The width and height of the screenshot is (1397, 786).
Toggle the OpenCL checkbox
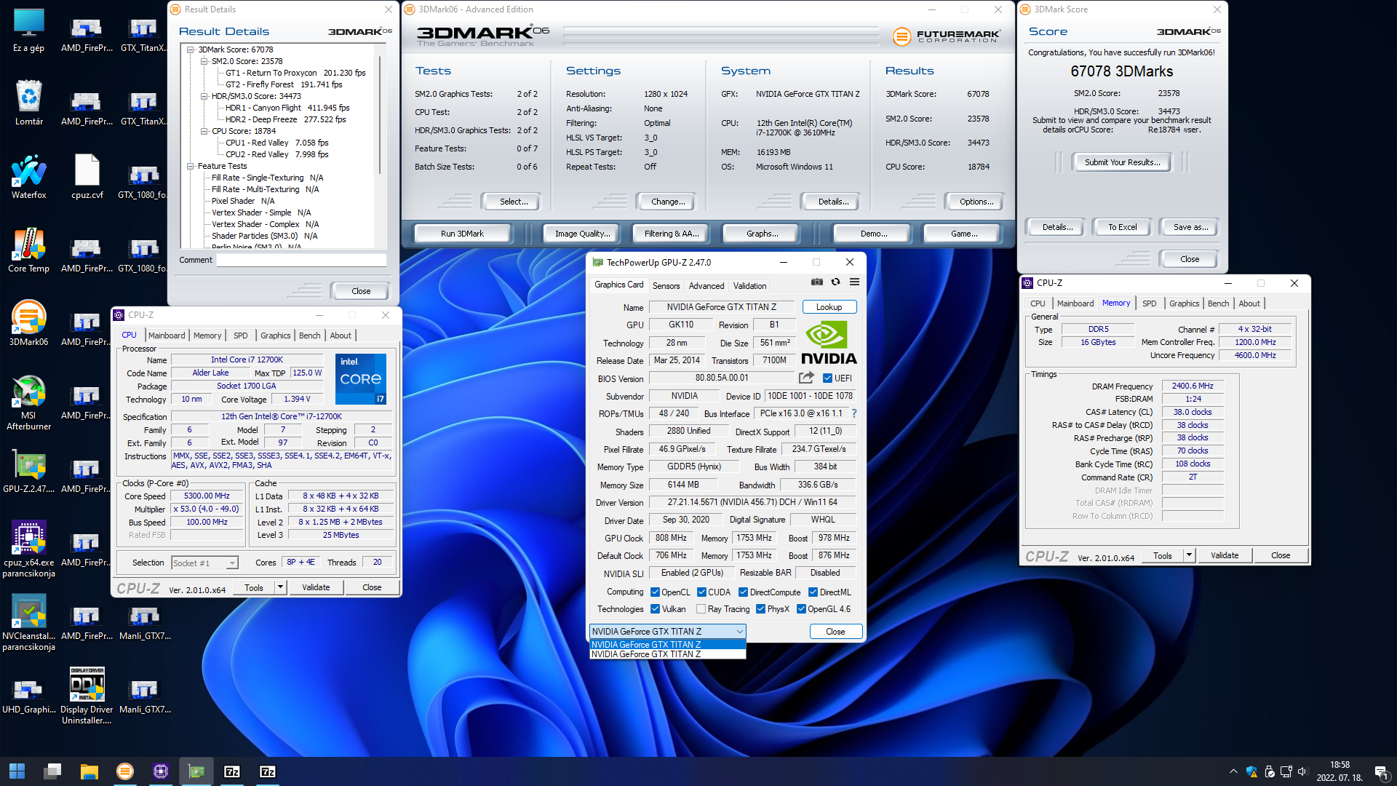[x=655, y=592]
